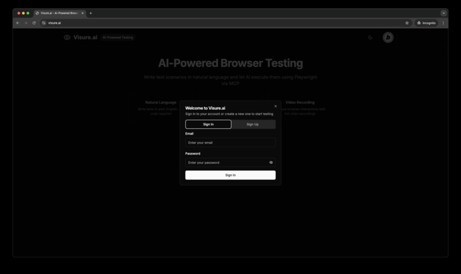Screen dimensions: 461x274
Task: Switch to the Sign Up tab
Action: 253,124
